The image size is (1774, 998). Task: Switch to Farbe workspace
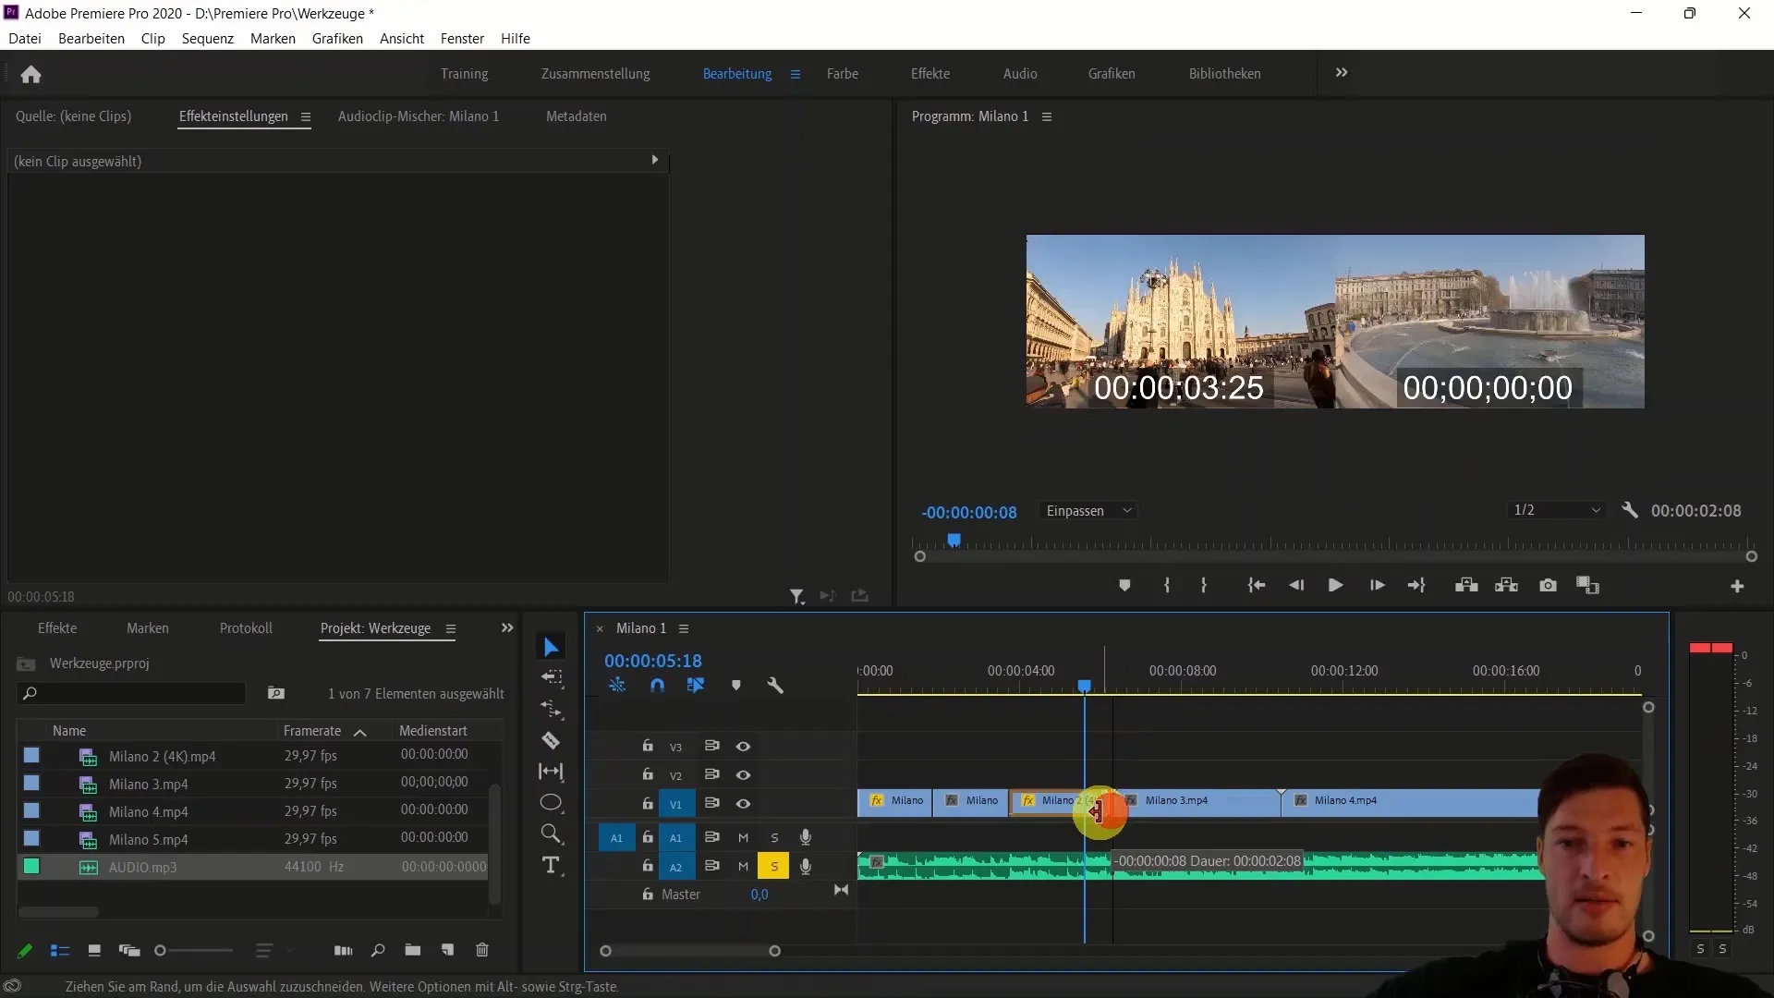pyautogui.click(x=843, y=74)
